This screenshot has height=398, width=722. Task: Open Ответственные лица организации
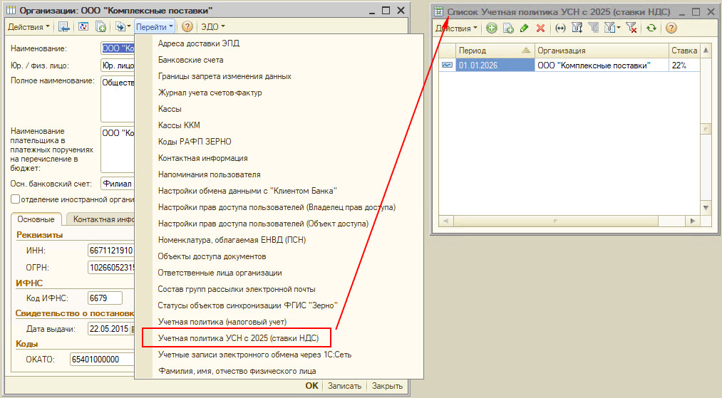[220, 273]
